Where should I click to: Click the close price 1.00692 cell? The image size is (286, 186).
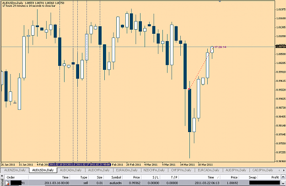click(x=232, y=183)
